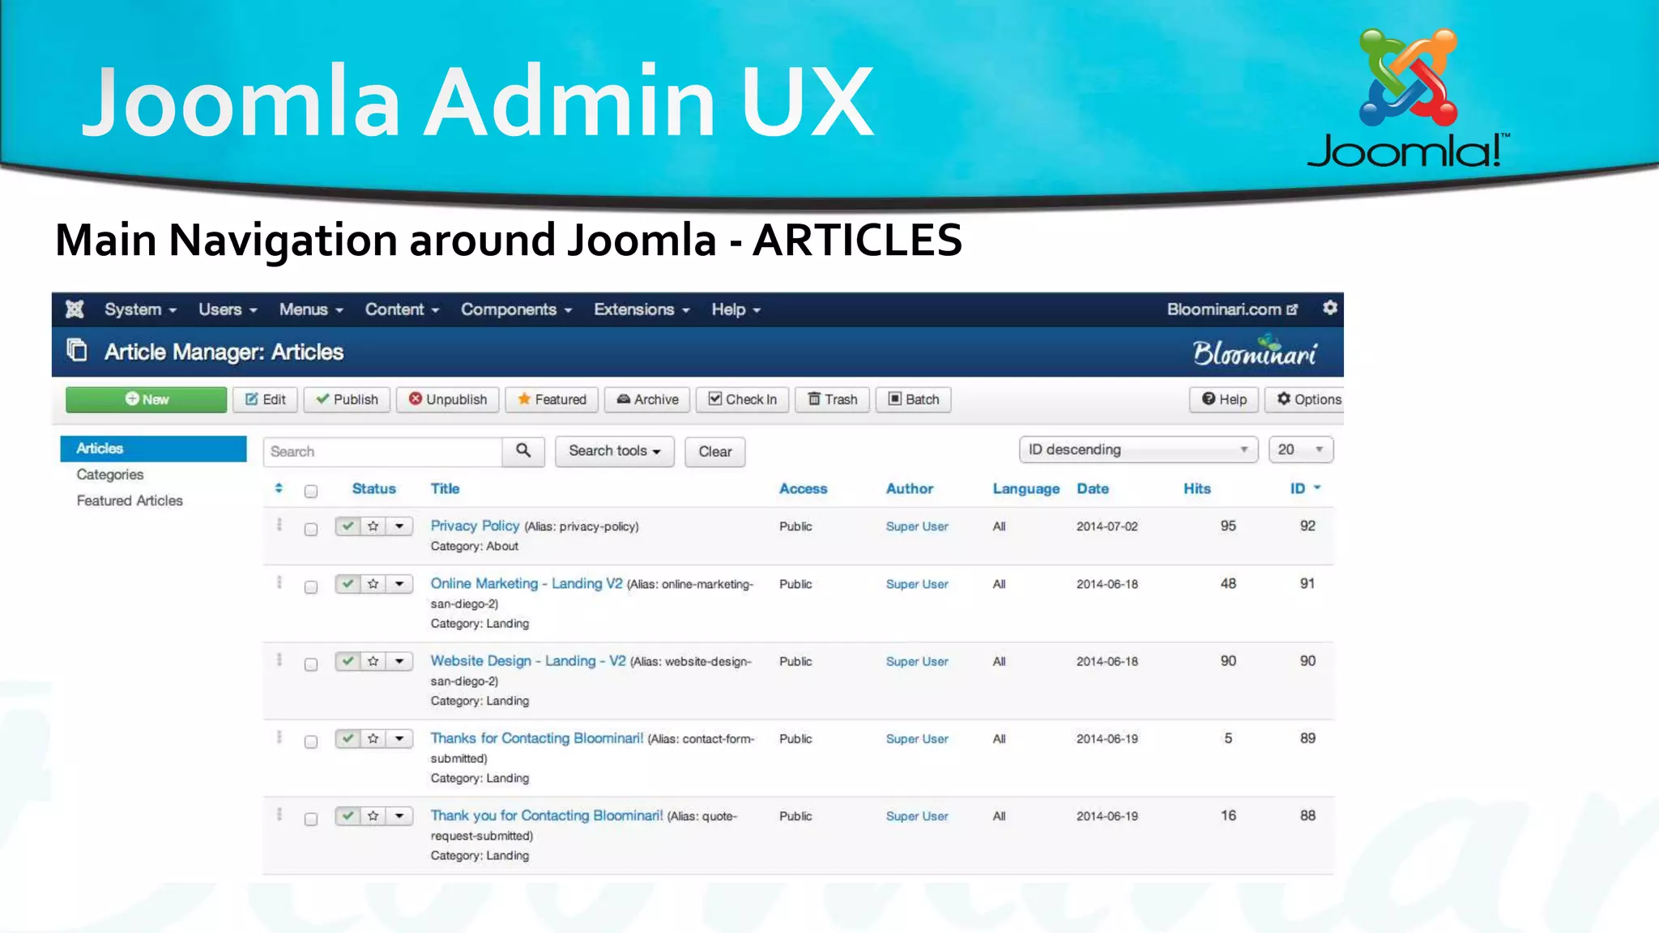Screen dimensions: 1659x933
Task: Click into the Search input field
Action: click(382, 451)
